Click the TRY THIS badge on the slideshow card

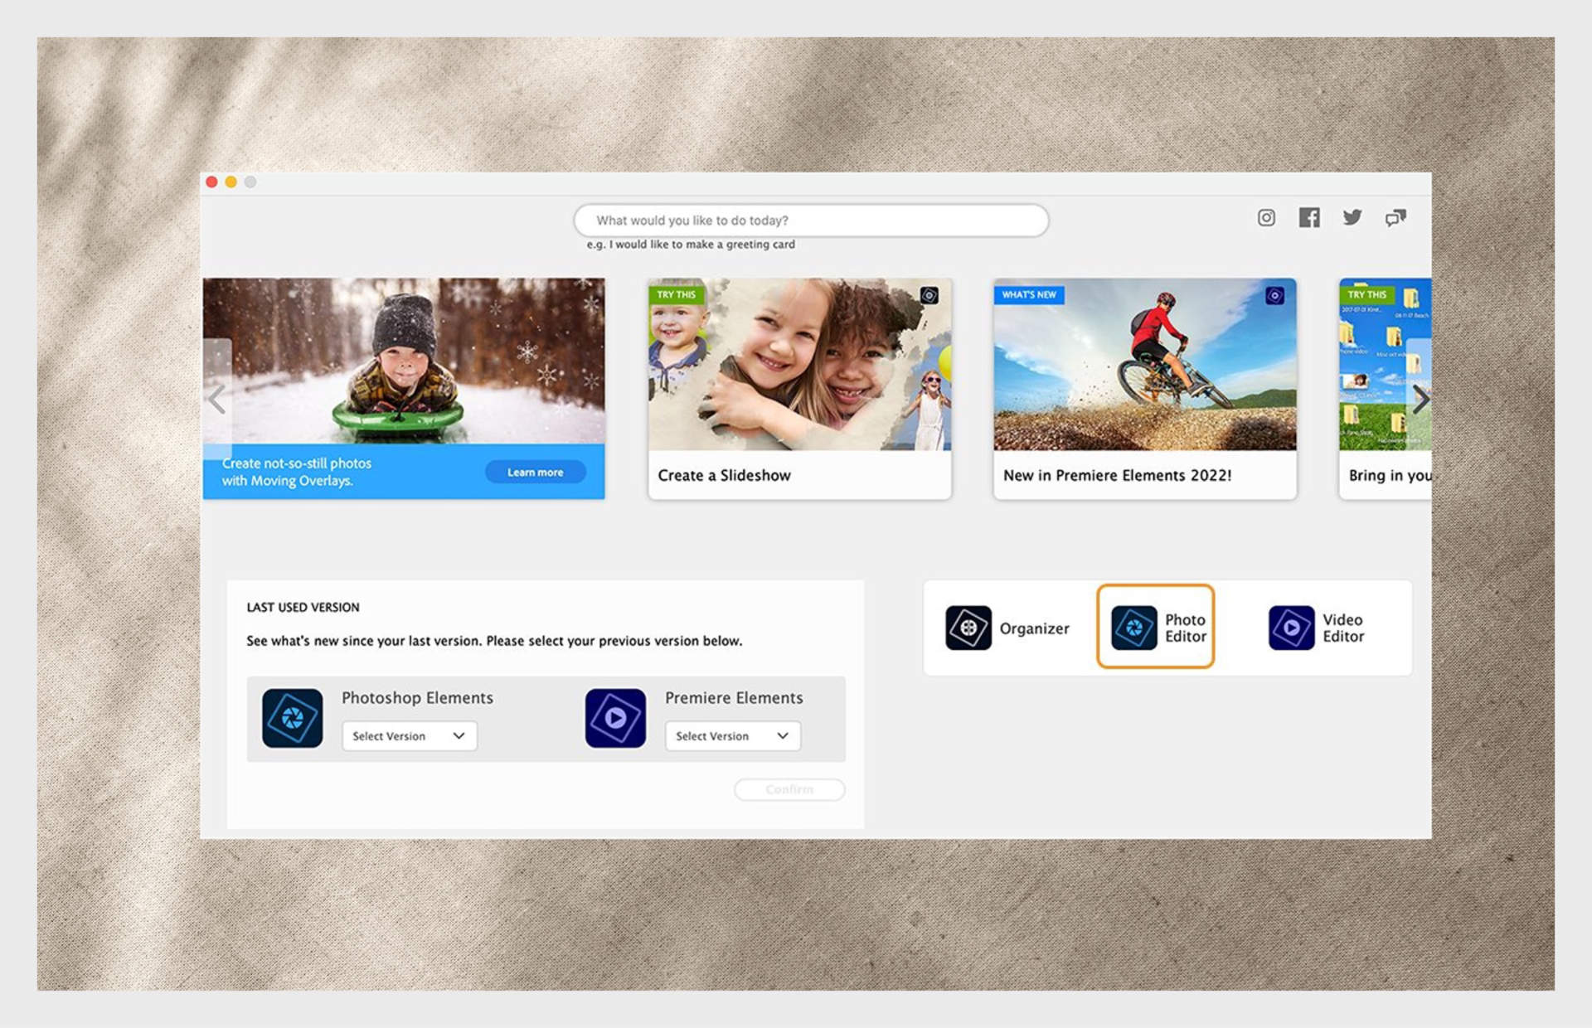(x=675, y=294)
